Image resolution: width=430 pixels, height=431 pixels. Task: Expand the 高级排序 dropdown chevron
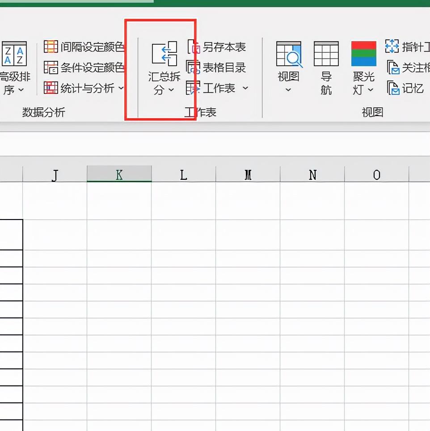coord(20,89)
